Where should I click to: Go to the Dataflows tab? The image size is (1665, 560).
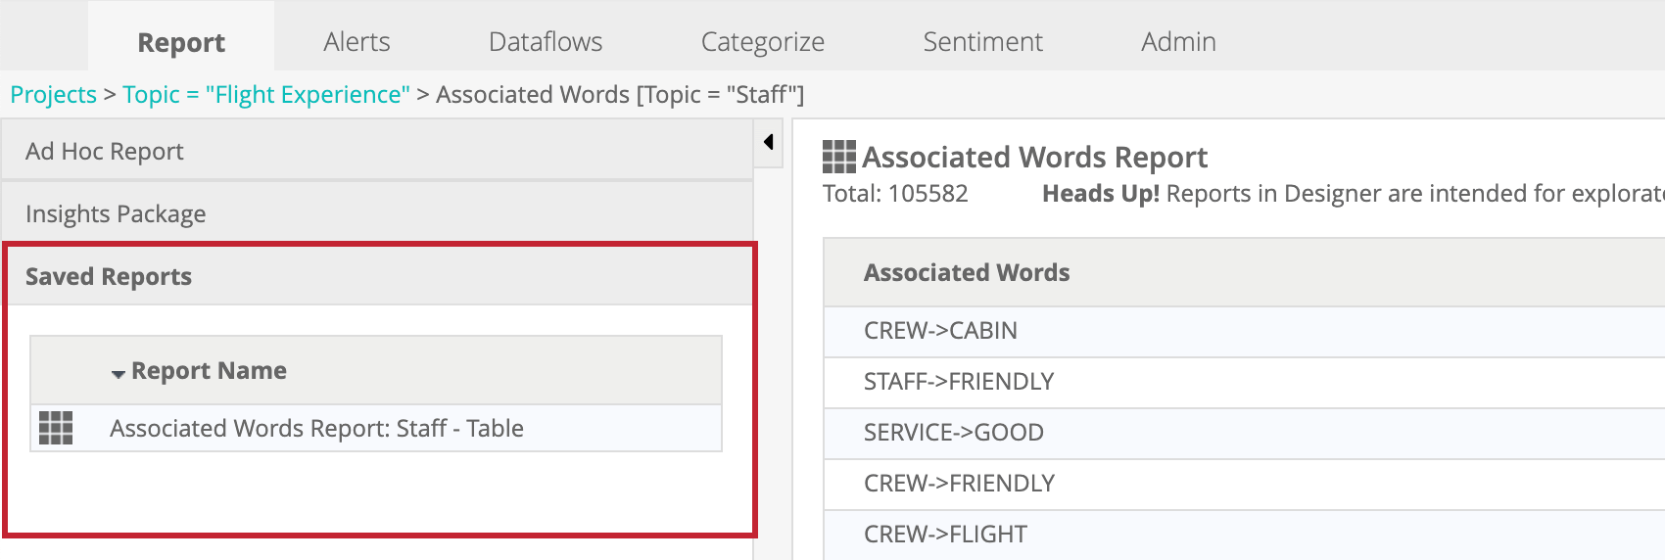546,42
